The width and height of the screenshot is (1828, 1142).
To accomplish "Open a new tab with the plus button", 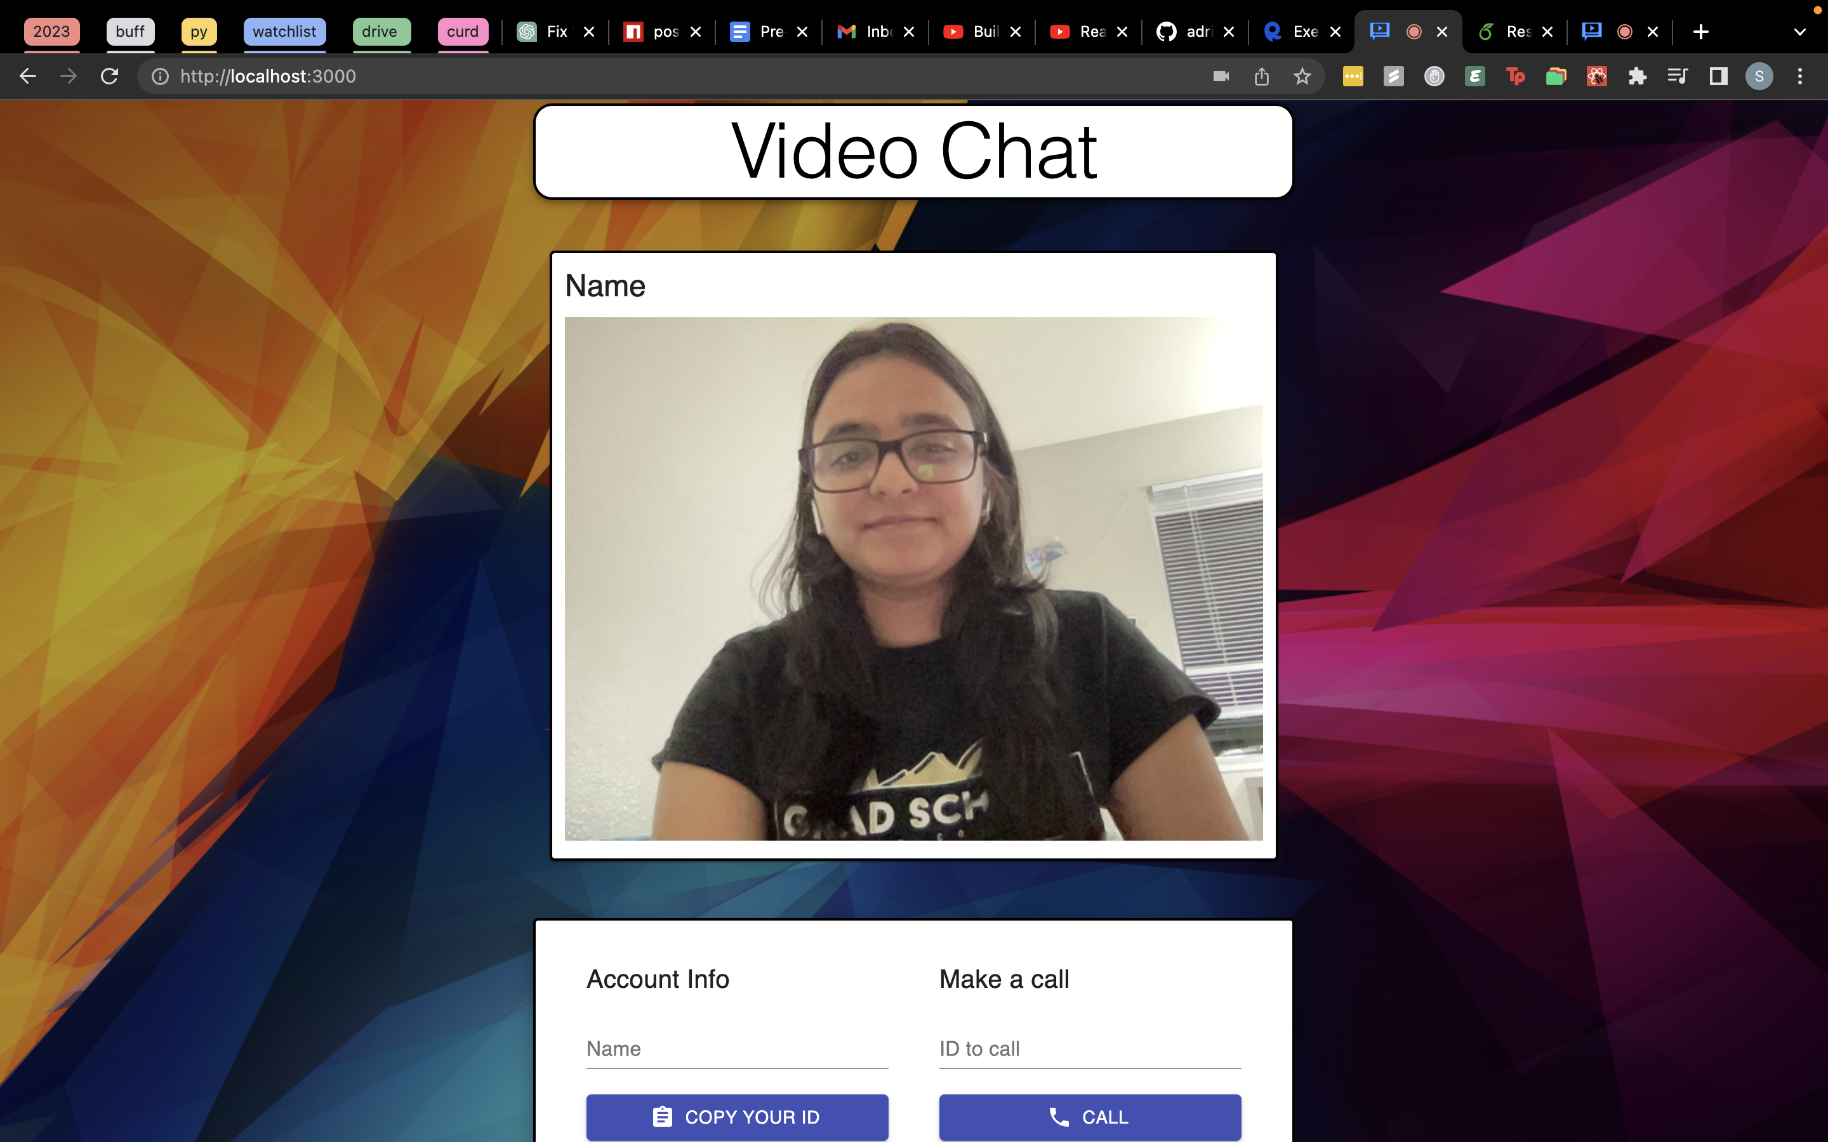I will pyautogui.click(x=1701, y=32).
